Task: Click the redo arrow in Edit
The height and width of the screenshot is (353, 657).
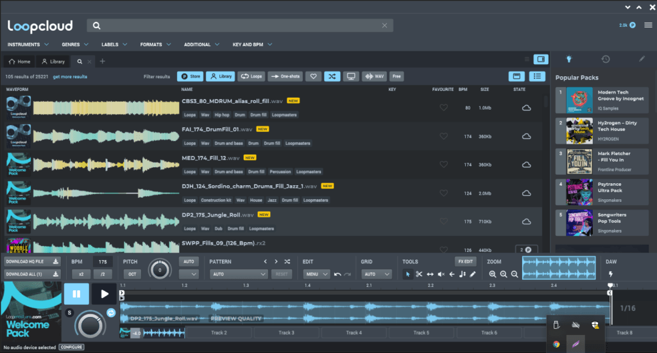Action: (x=347, y=274)
